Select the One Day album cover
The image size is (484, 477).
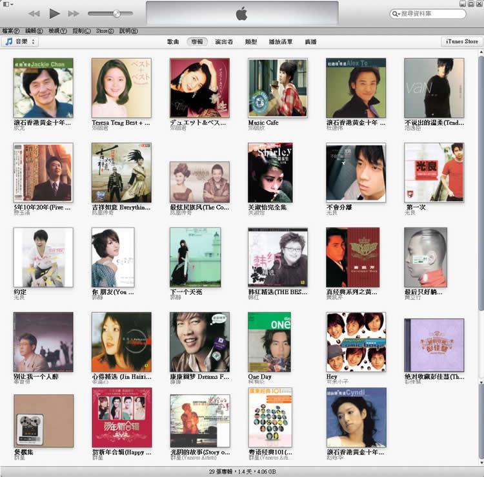click(270, 342)
